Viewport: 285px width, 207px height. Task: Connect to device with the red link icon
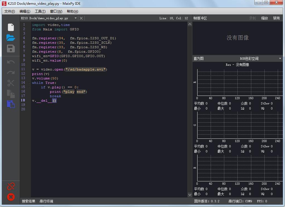click(11, 186)
